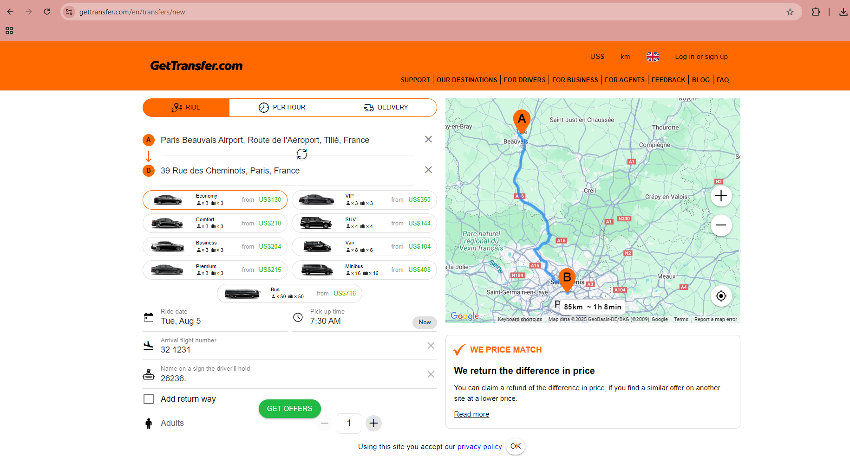Open OUR DESTINATIONS menu item
This screenshot has width=850, height=456.
click(467, 80)
